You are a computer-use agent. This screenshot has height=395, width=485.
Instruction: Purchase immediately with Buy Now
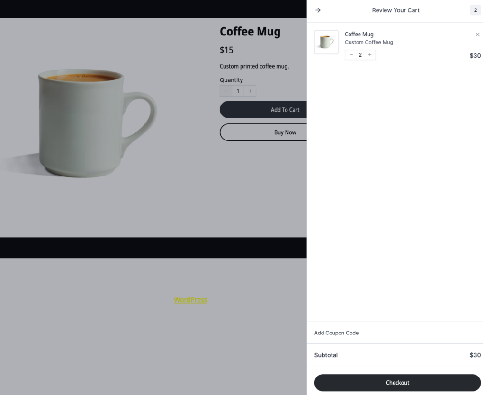tap(263, 132)
